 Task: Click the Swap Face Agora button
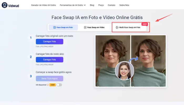(49, 78)
